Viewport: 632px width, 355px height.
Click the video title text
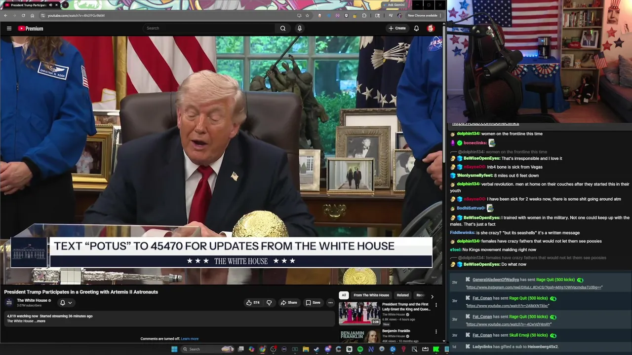pyautogui.click(x=81, y=292)
